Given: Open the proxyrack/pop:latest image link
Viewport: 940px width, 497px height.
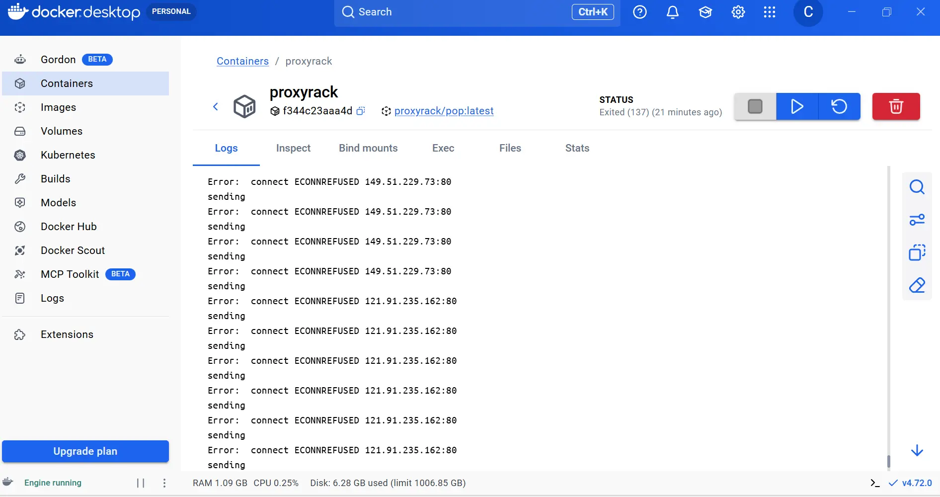Looking at the screenshot, I should click(444, 111).
